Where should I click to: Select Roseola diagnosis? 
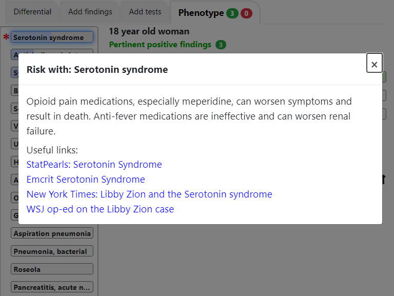(52, 269)
